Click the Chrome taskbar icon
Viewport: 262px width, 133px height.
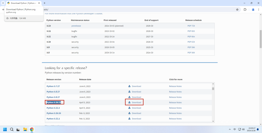point(32,129)
